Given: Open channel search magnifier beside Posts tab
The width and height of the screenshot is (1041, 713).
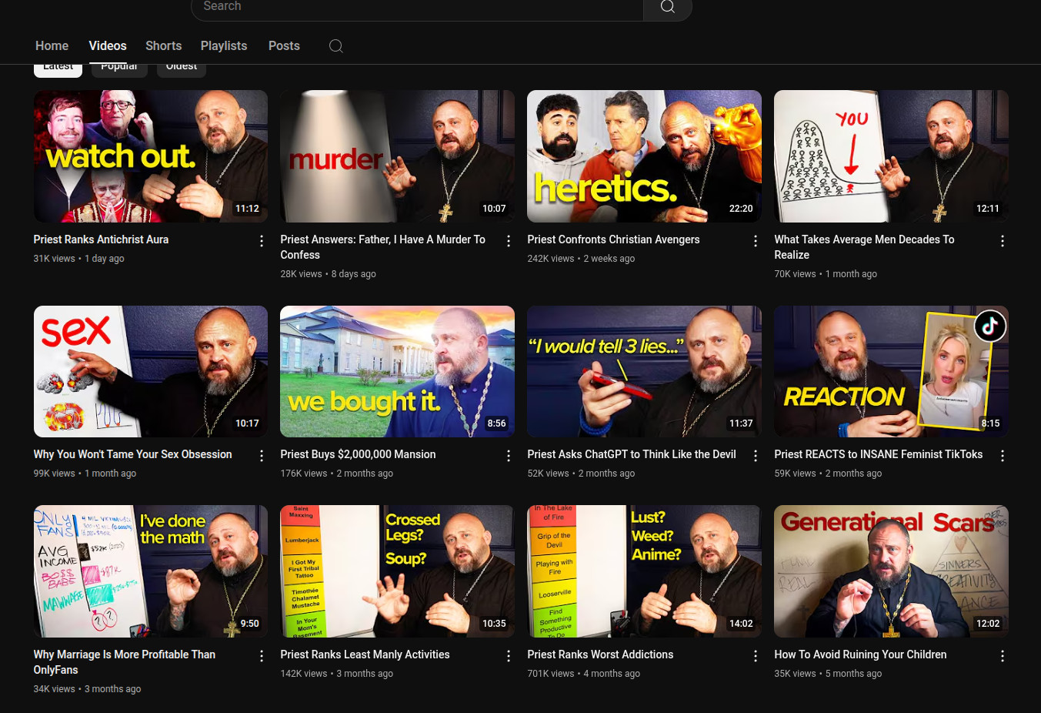Looking at the screenshot, I should tap(336, 46).
